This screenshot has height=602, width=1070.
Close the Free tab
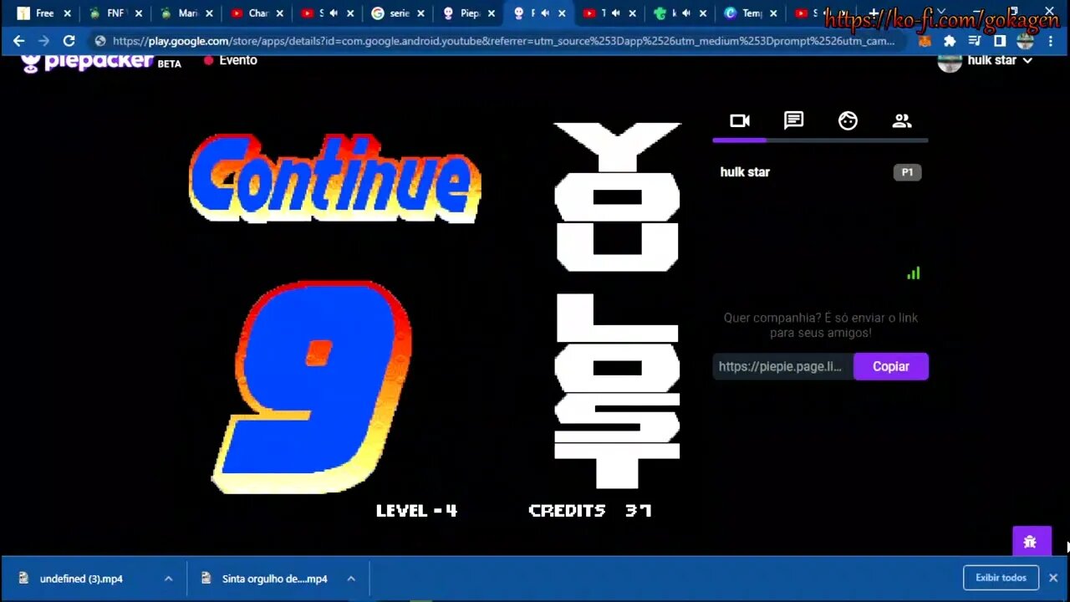67,13
